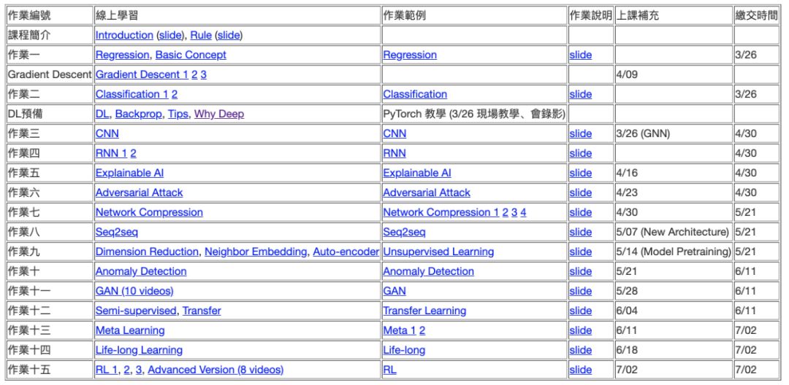This screenshot has width=789, height=385.
Task: Open the Backprop link
Action: [138, 114]
